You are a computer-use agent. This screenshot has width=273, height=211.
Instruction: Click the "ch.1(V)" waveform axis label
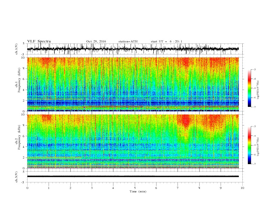(x=17, y=49)
